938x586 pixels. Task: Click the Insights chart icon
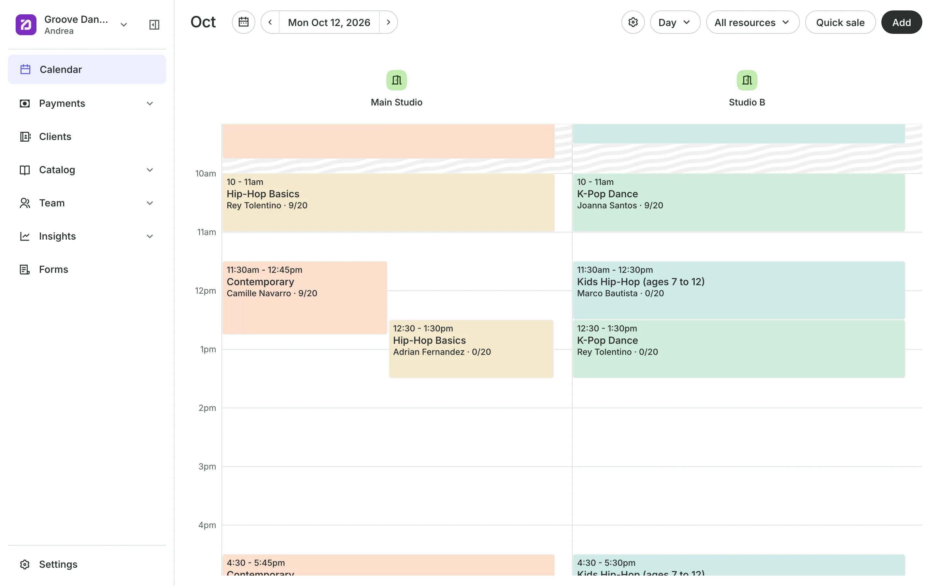pyautogui.click(x=25, y=236)
